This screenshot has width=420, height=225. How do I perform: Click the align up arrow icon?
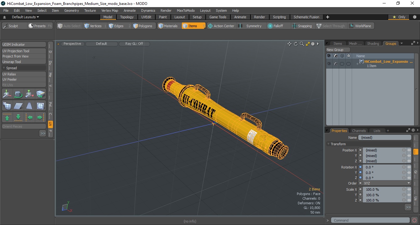(x=7, y=117)
